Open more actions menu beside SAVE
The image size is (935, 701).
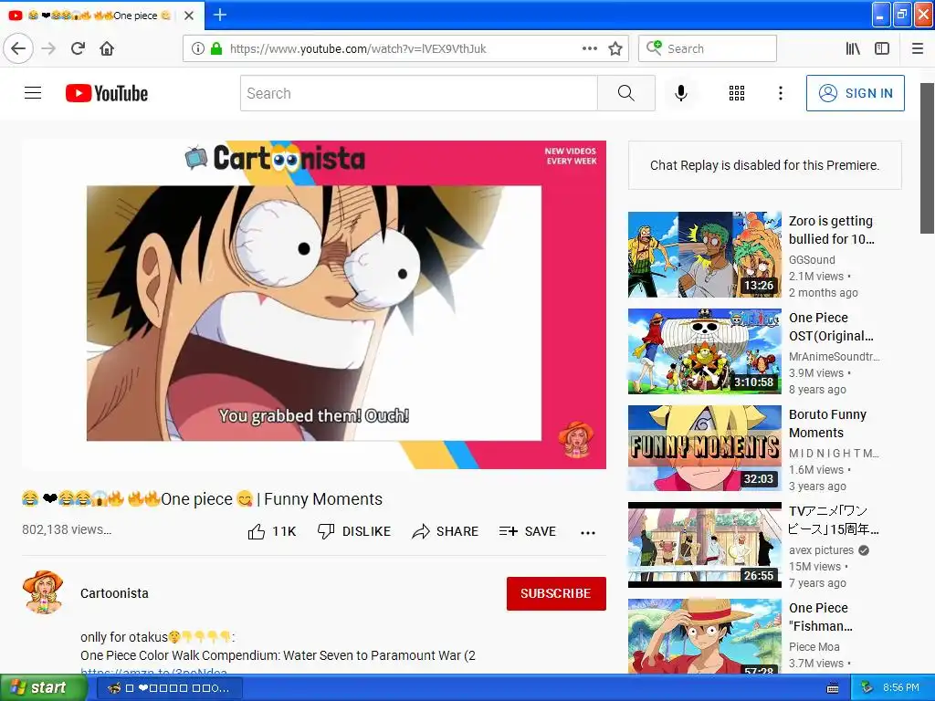pos(588,532)
